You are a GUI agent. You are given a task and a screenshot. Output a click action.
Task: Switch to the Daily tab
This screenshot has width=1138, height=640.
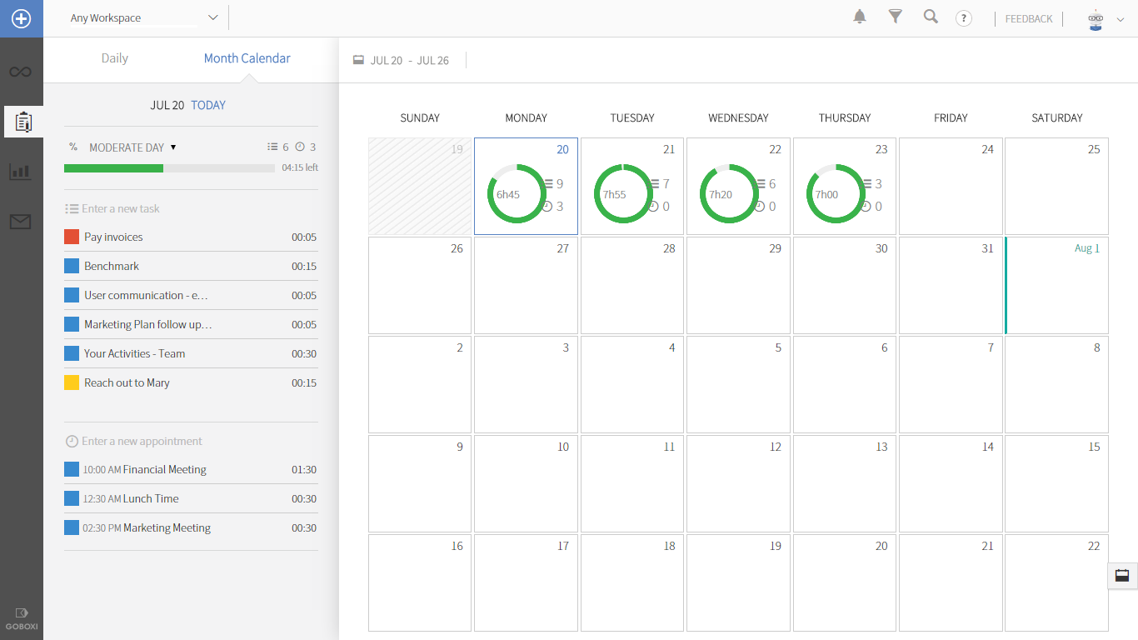(115, 58)
